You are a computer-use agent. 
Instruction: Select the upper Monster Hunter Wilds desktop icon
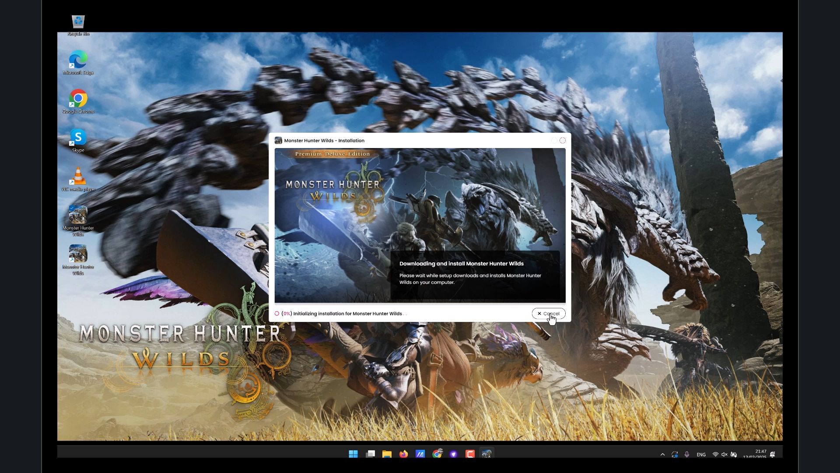78,221
